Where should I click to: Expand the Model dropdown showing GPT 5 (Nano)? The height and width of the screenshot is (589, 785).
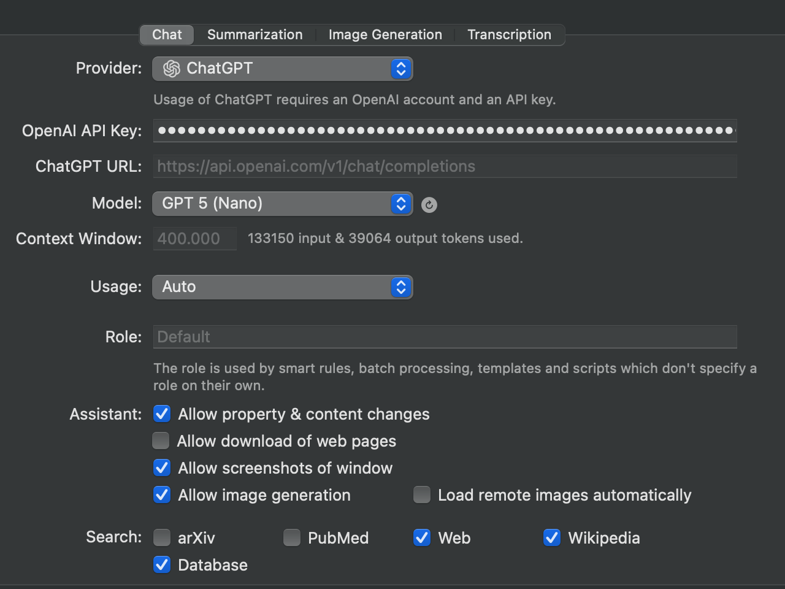click(282, 204)
